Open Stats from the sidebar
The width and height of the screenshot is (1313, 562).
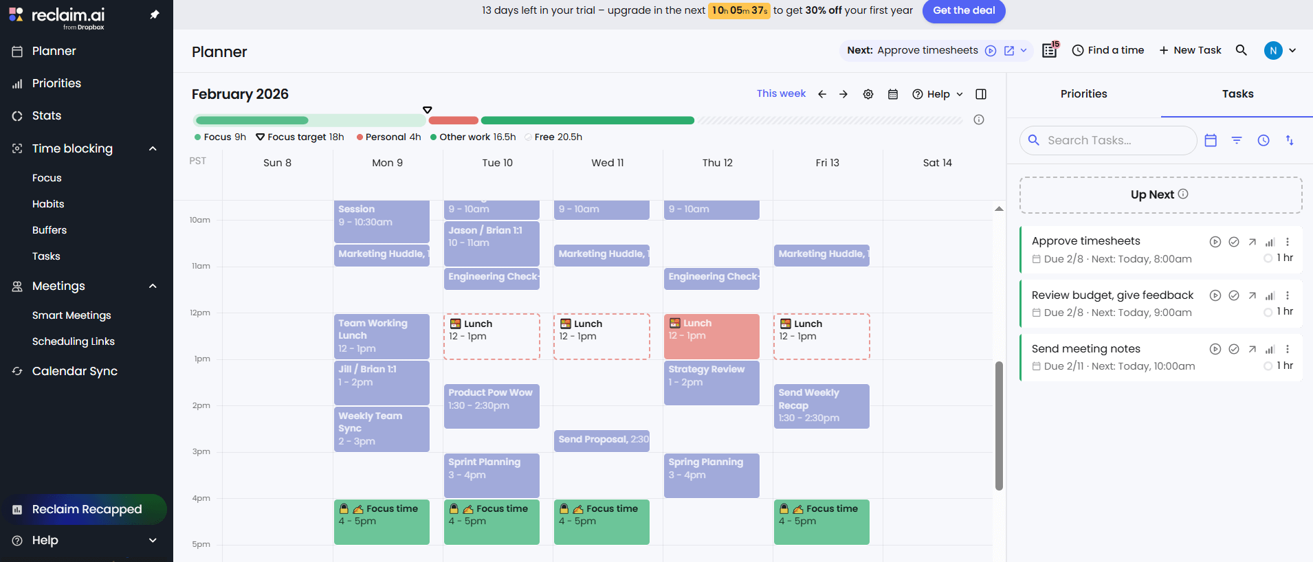point(47,115)
